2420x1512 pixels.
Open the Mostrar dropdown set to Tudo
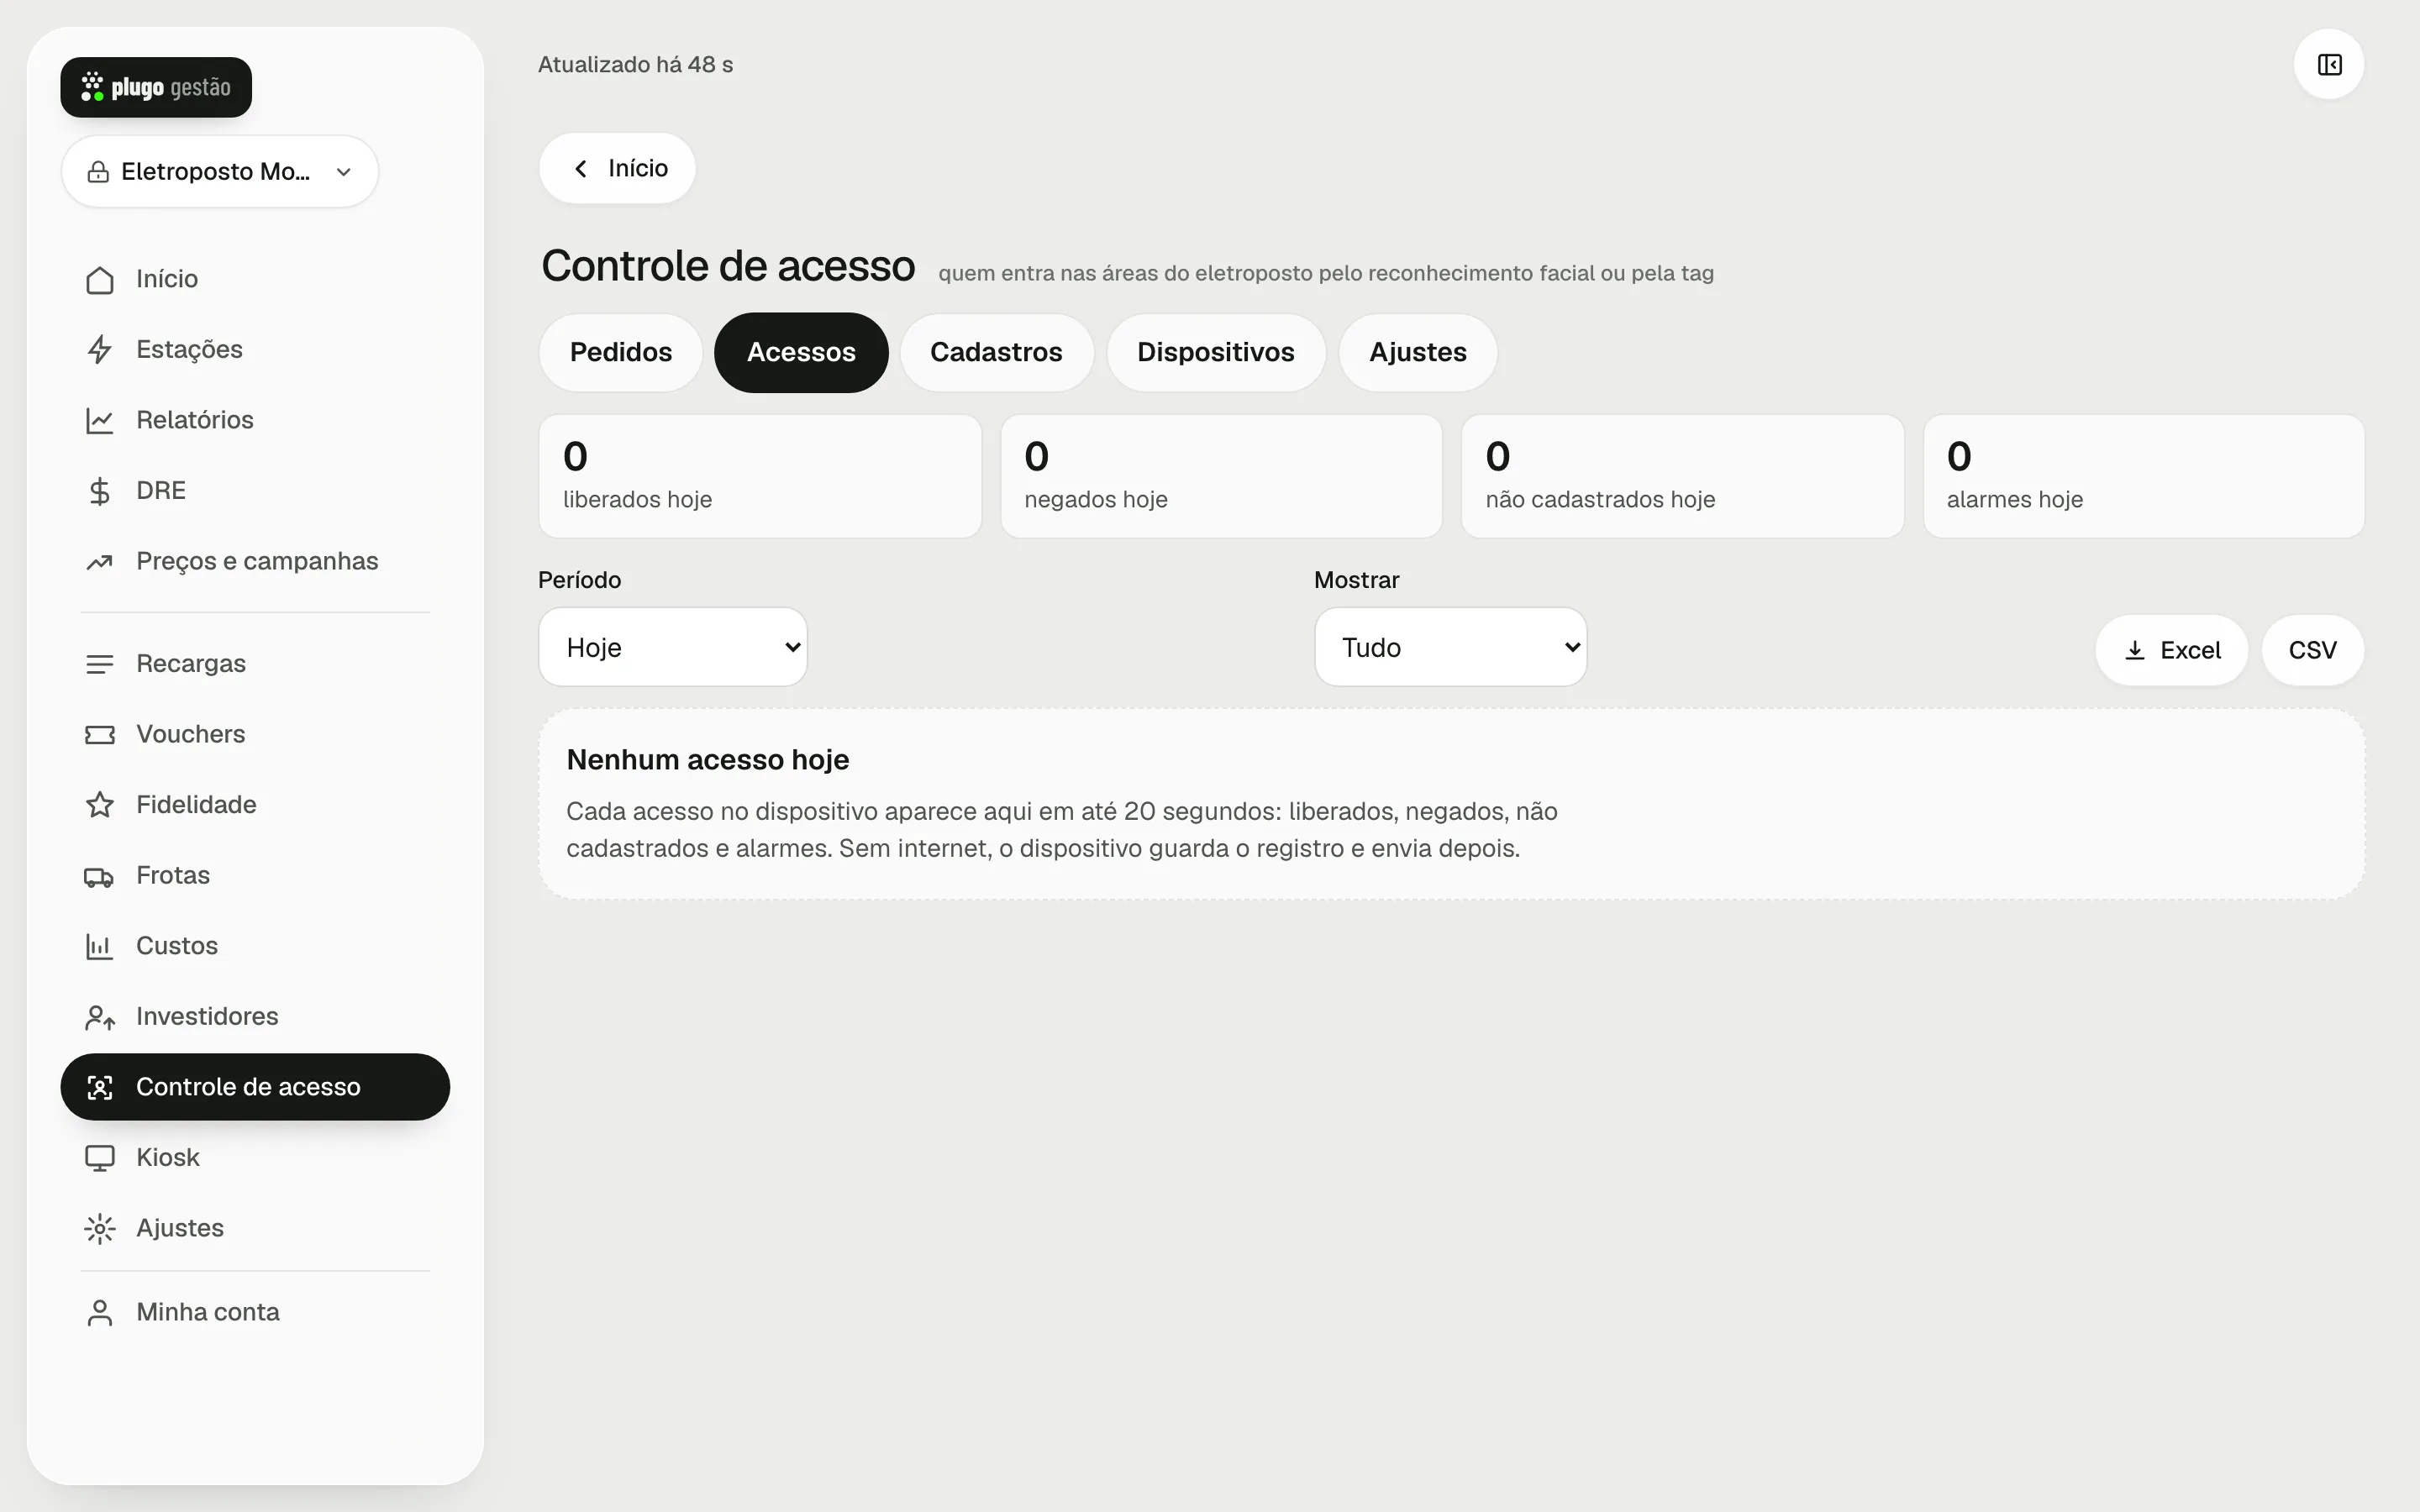point(1450,647)
